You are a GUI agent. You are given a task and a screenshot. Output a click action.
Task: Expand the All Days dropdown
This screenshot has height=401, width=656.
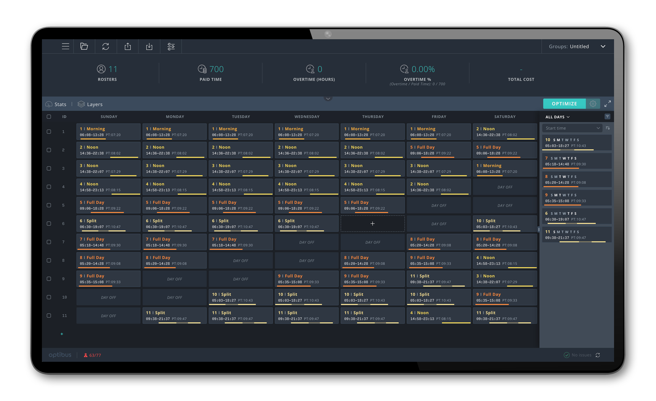point(557,117)
